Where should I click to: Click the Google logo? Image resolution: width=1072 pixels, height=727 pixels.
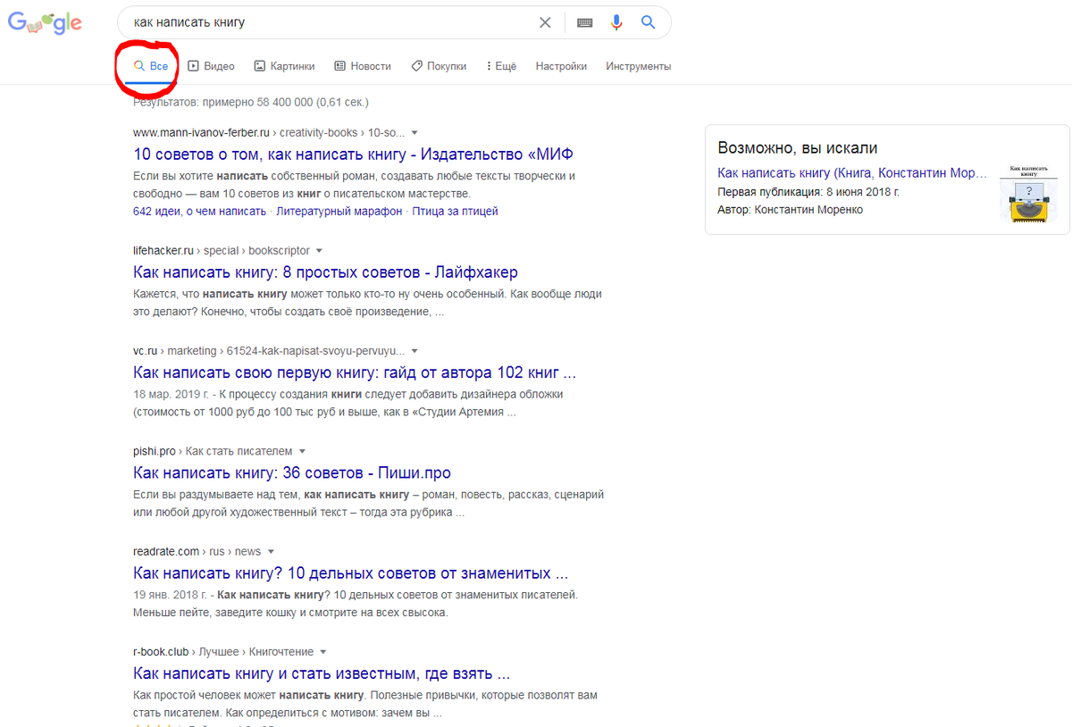pyautogui.click(x=45, y=23)
